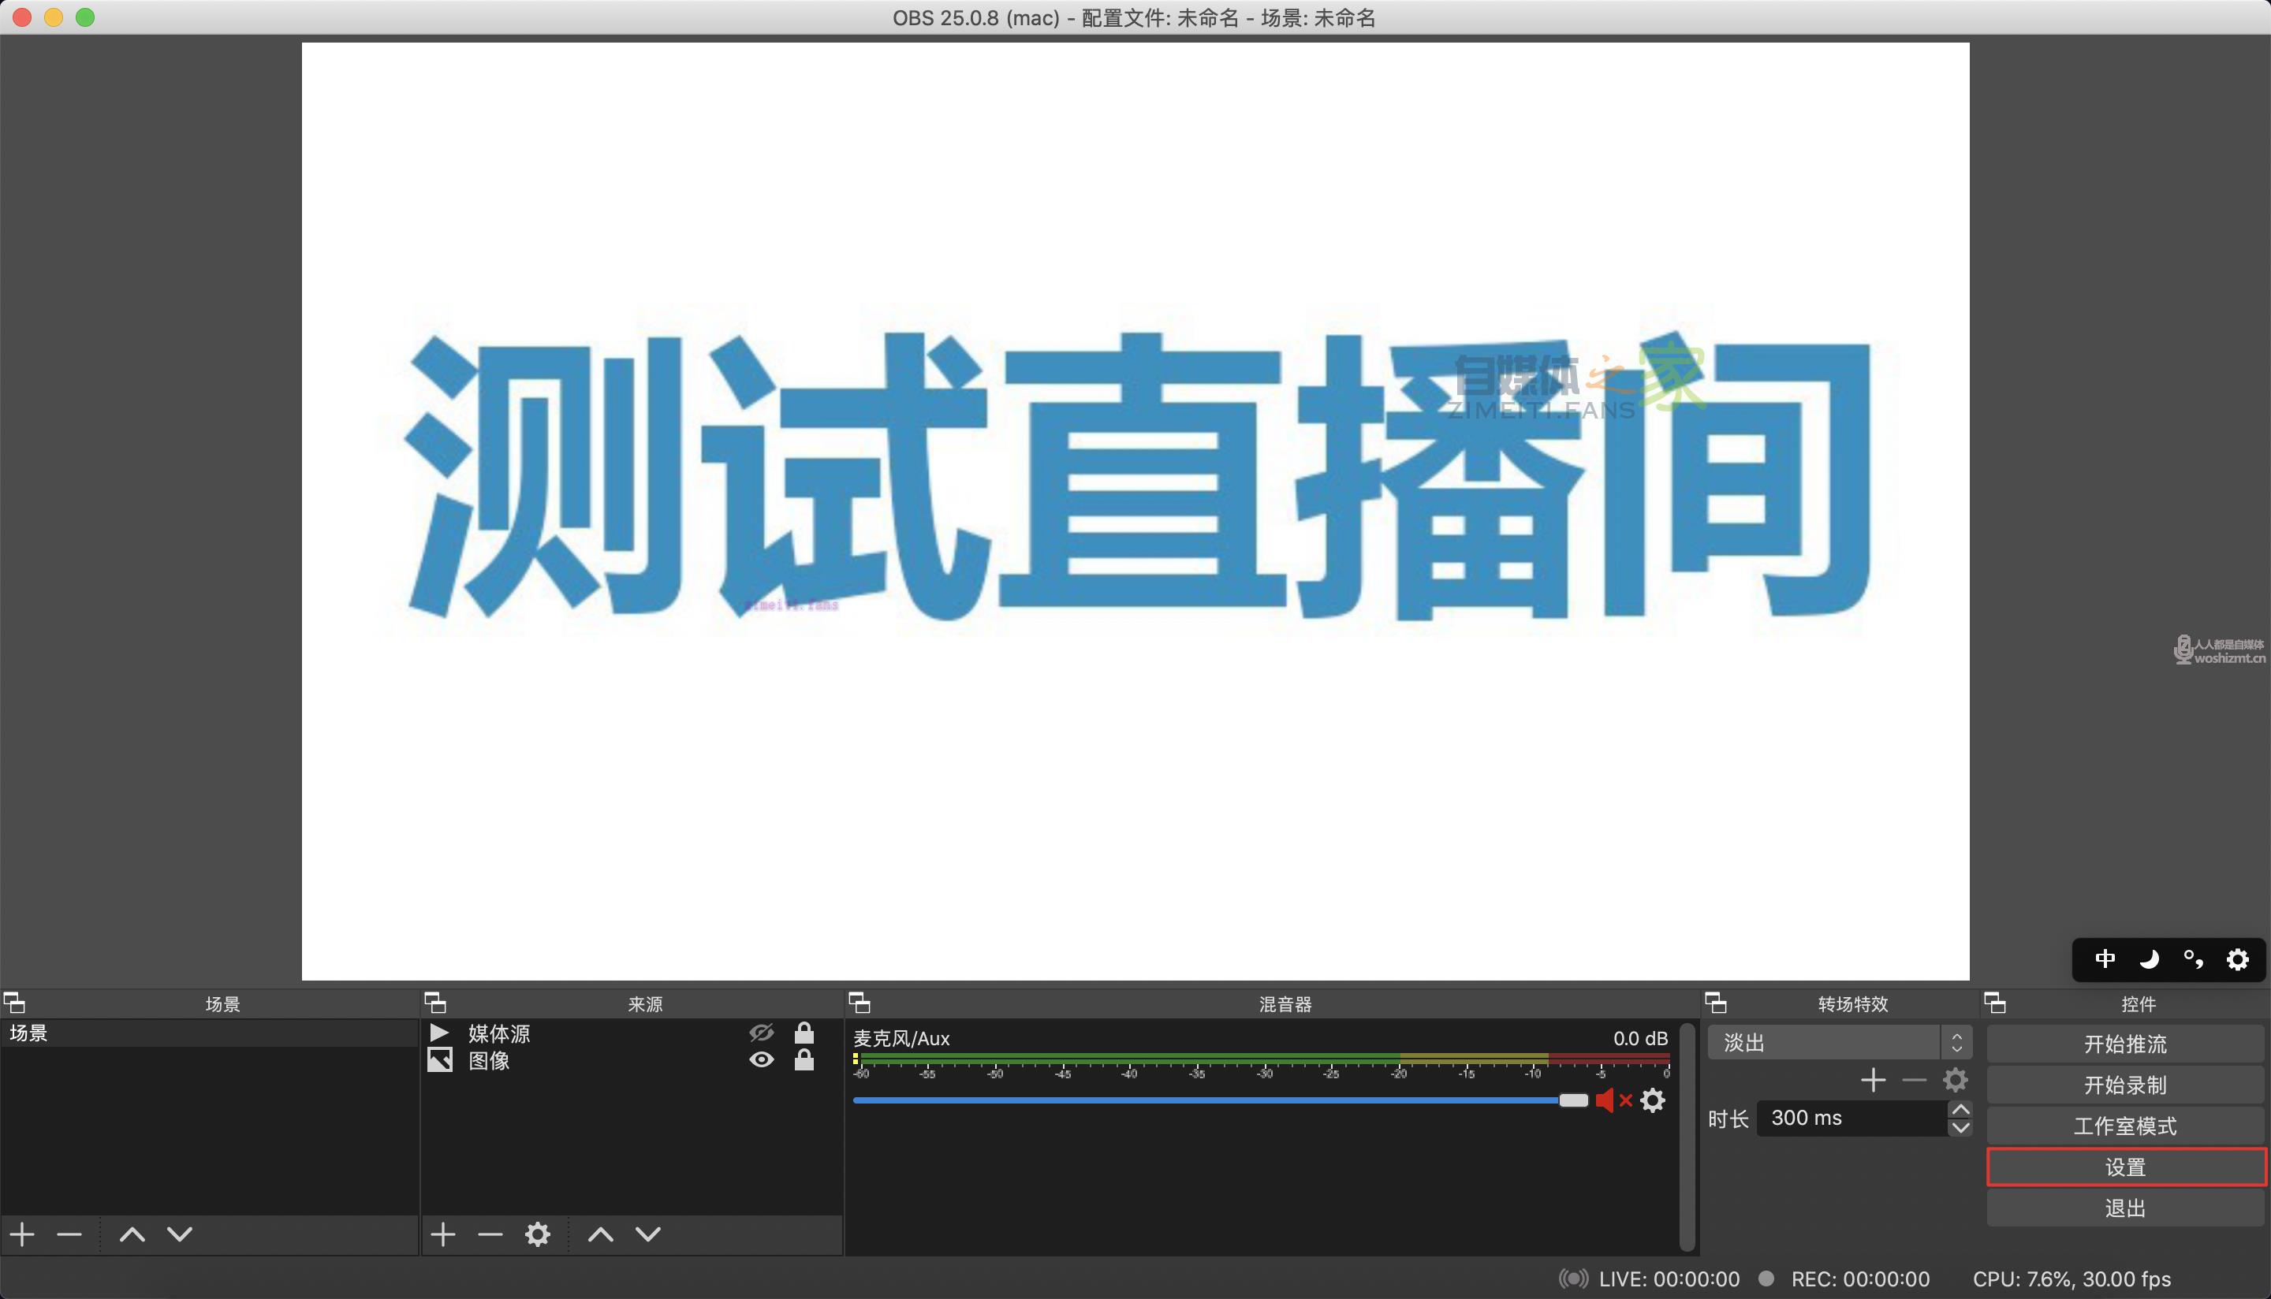The width and height of the screenshot is (2271, 1299).
Task: Unlock the 媒体源 source lock
Action: point(804,1033)
